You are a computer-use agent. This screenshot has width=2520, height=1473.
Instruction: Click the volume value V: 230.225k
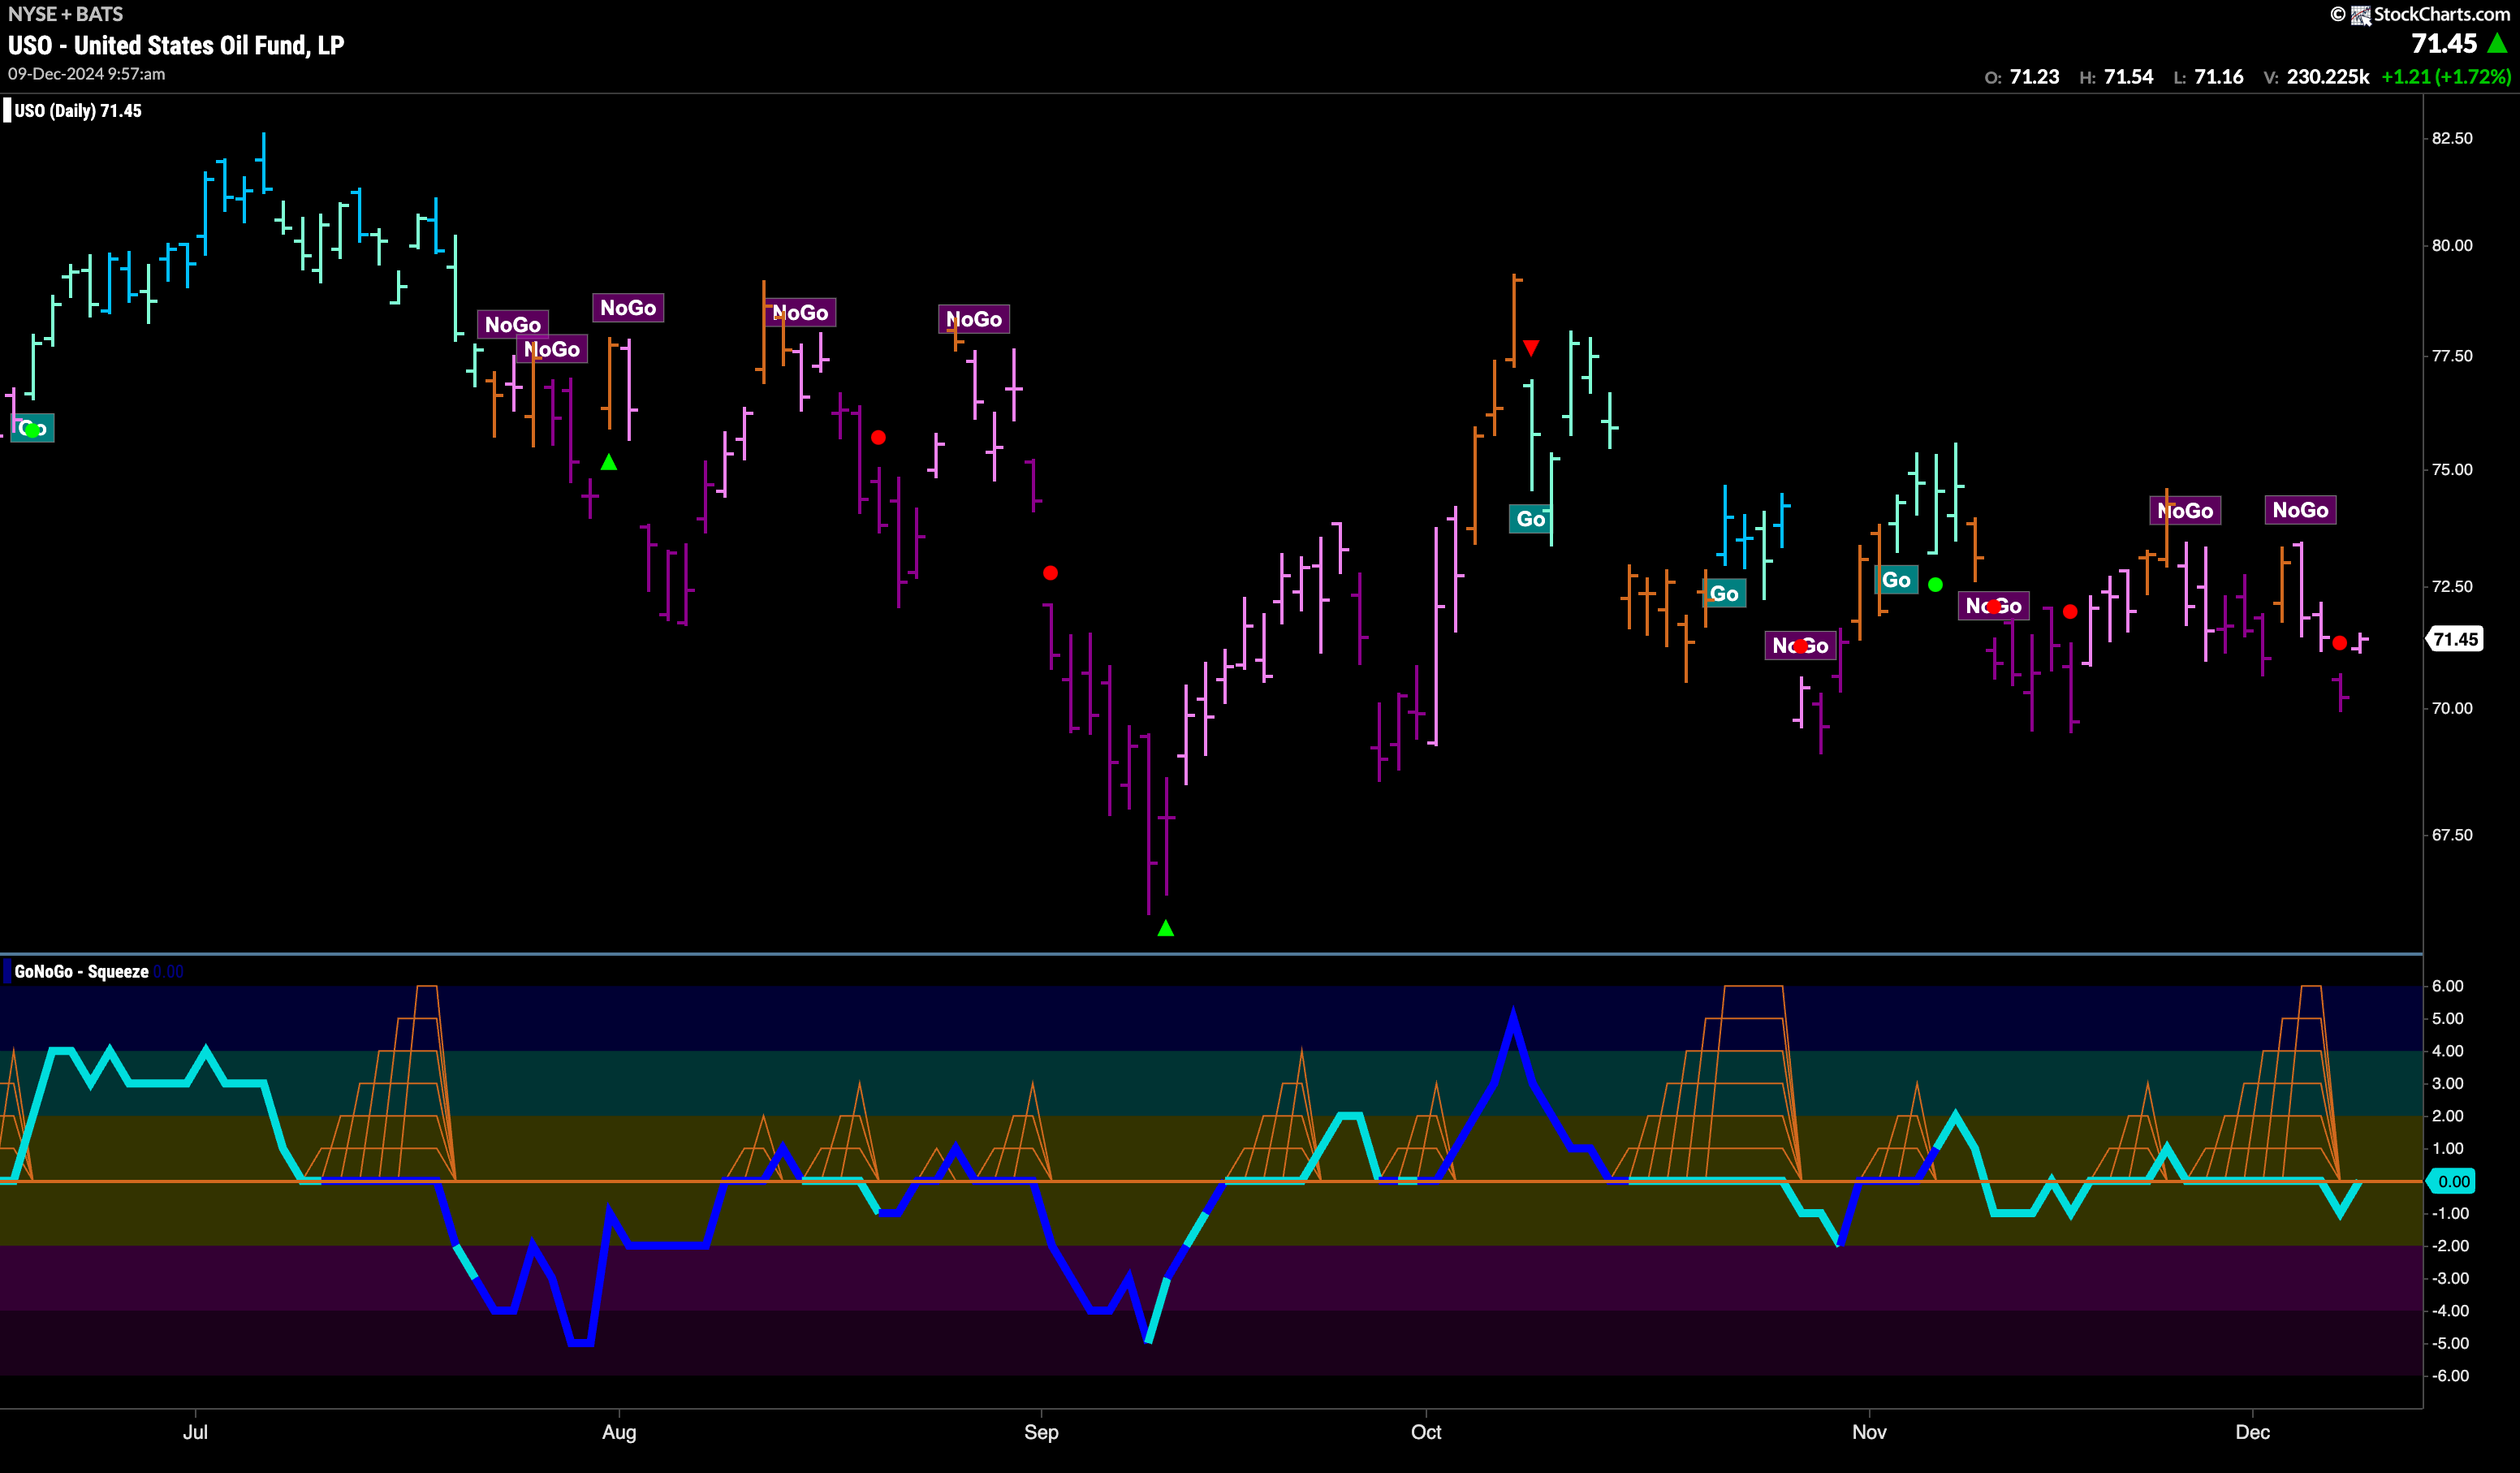pos(2316,77)
